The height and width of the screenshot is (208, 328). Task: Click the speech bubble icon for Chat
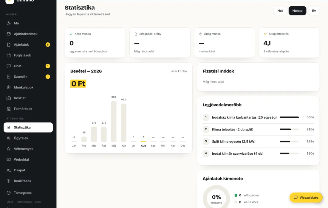(x=9, y=66)
